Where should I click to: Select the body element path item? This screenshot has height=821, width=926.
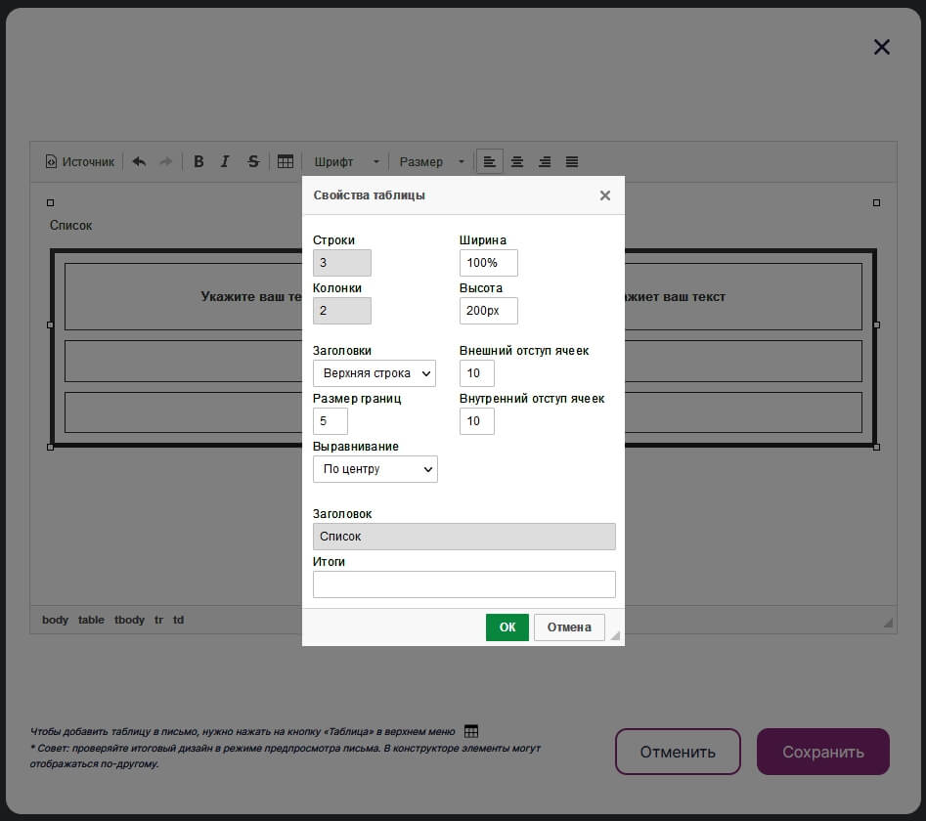point(55,620)
